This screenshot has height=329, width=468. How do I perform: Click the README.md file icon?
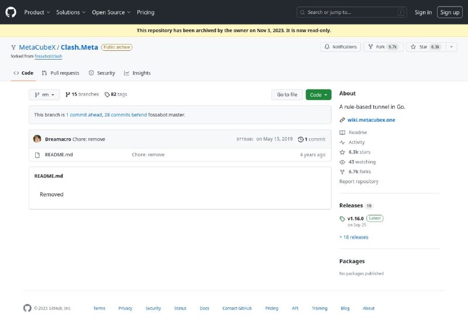(37, 155)
